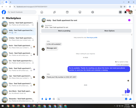Focus the Aa message input field
Viewport: 136px width, 108px height.
click(91, 99)
